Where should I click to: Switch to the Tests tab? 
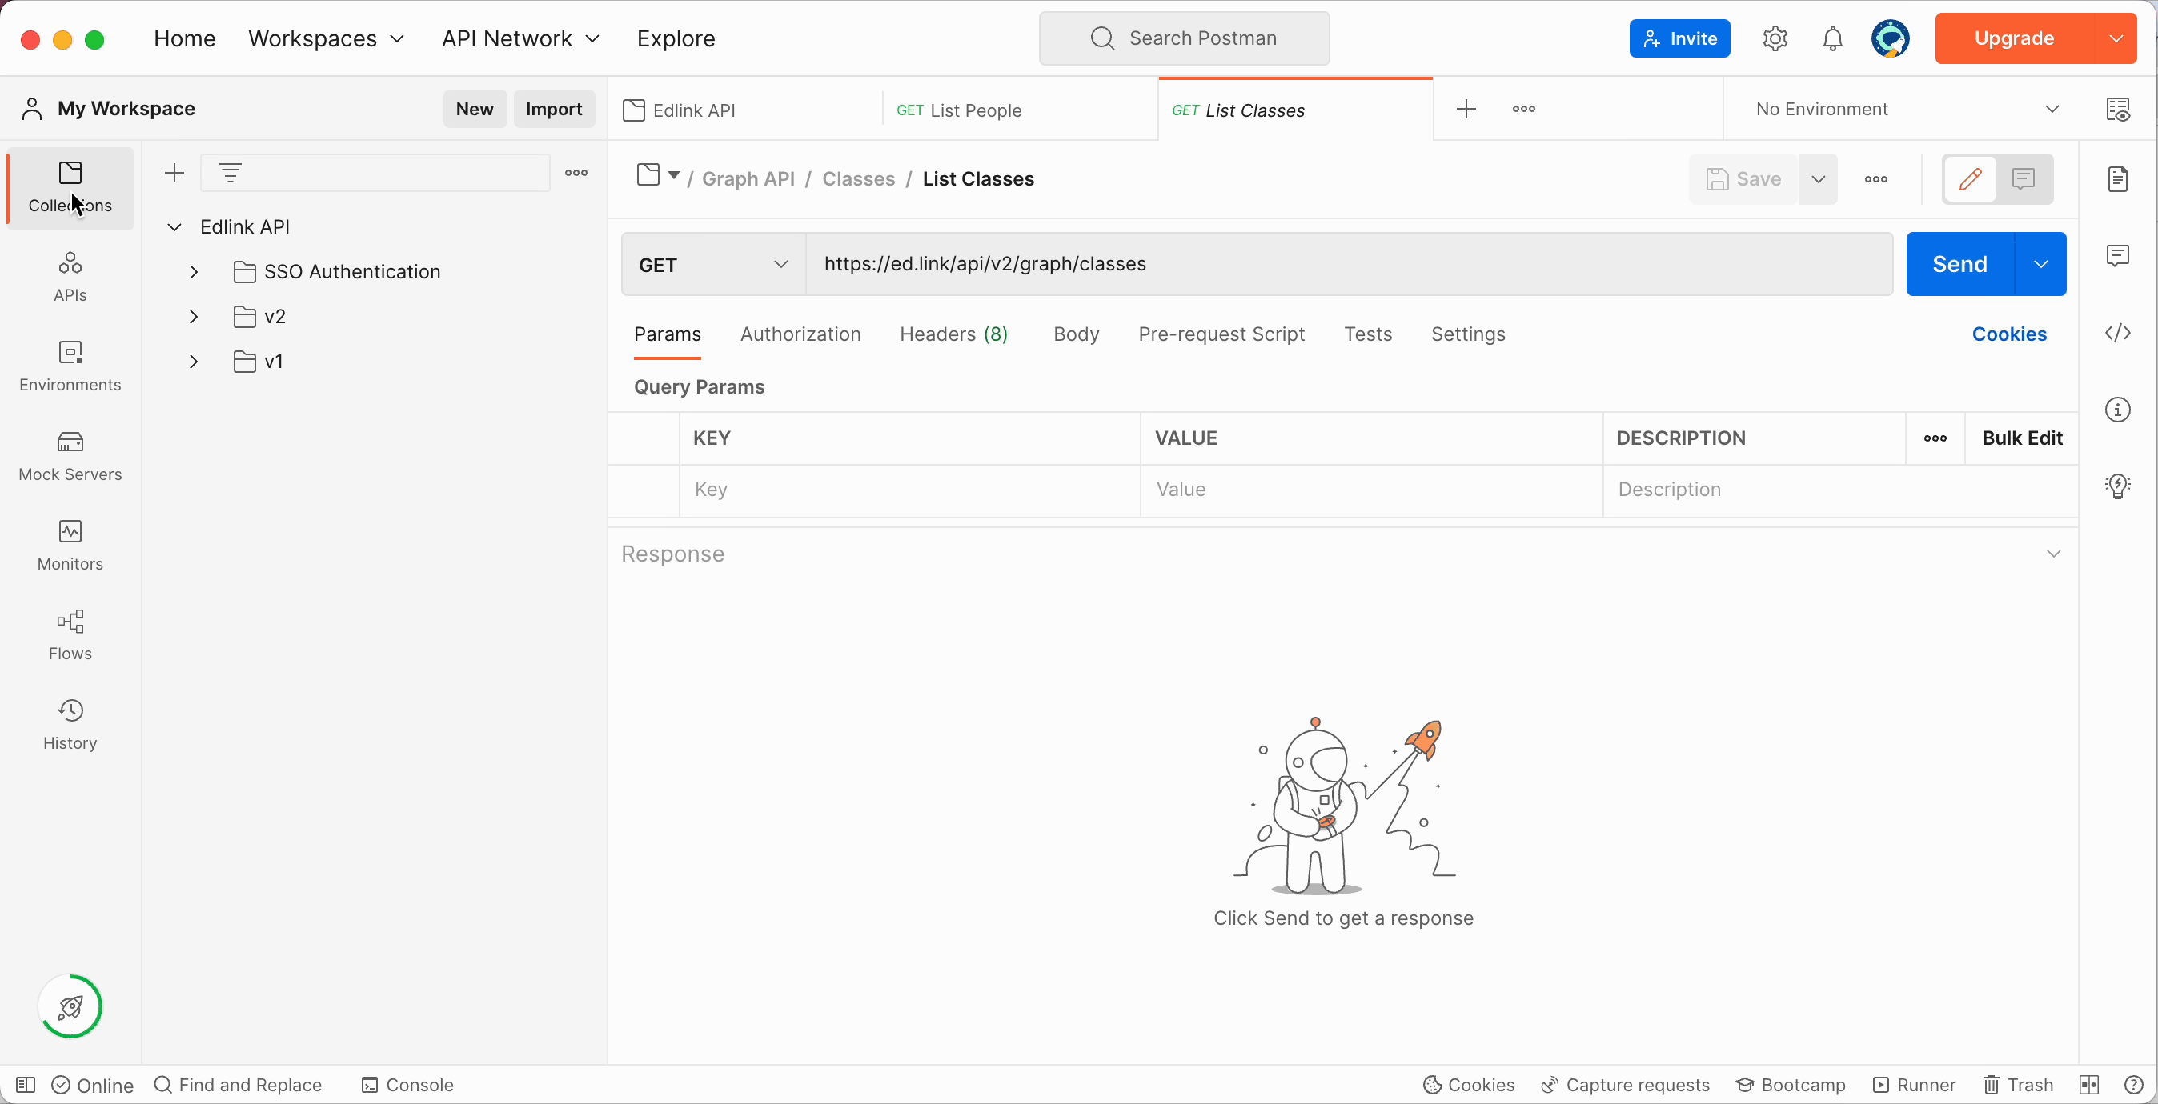click(1367, 334)
